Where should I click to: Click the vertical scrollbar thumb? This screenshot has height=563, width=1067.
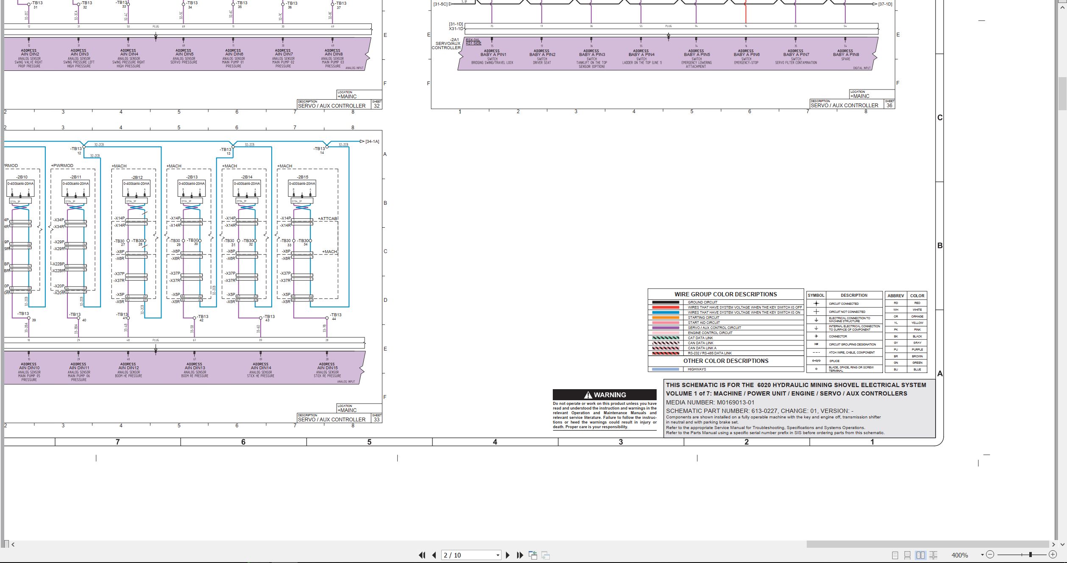pos(1062,94)
